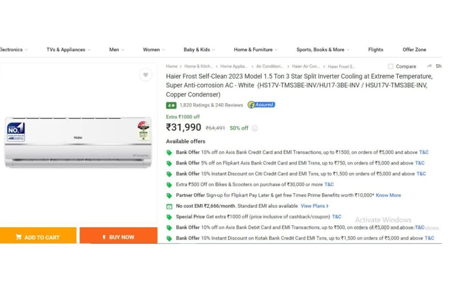Navigate to Home Applia.. breadcrumb

(x=234, y=66)
